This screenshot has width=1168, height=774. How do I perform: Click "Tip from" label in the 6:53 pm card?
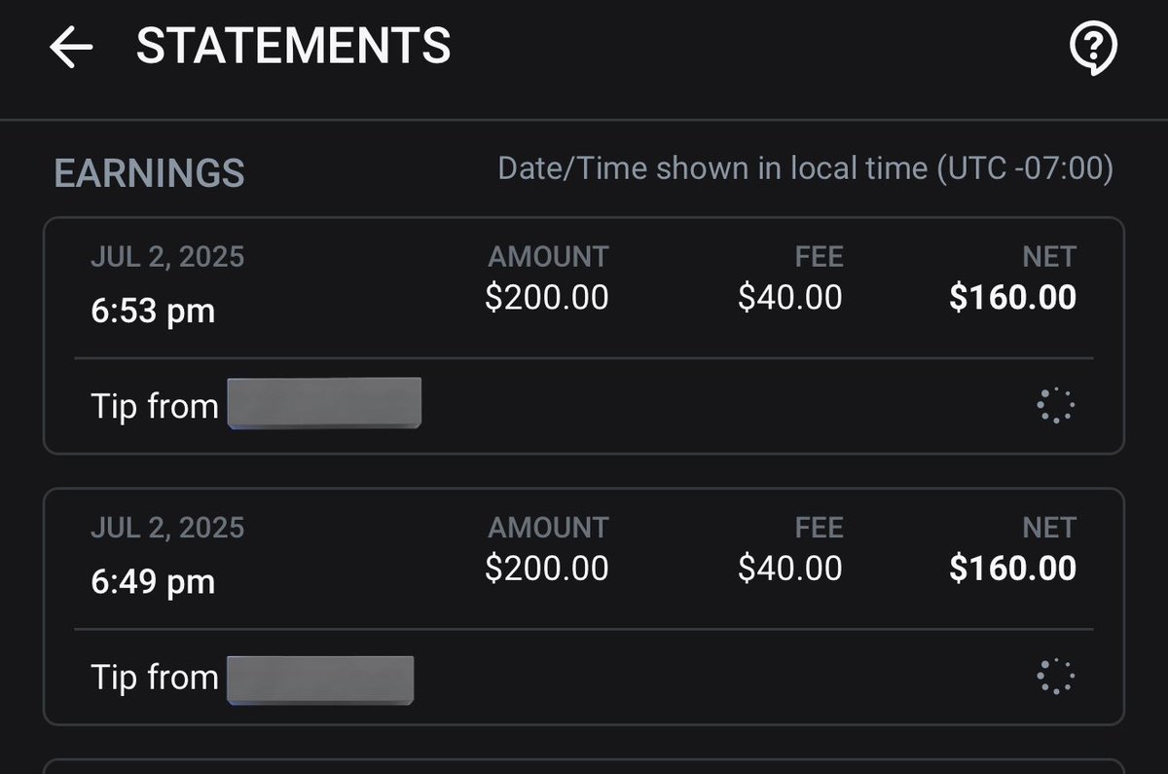click(155, 406)
